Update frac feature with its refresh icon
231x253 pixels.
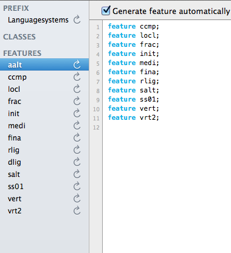click(77, 101)
